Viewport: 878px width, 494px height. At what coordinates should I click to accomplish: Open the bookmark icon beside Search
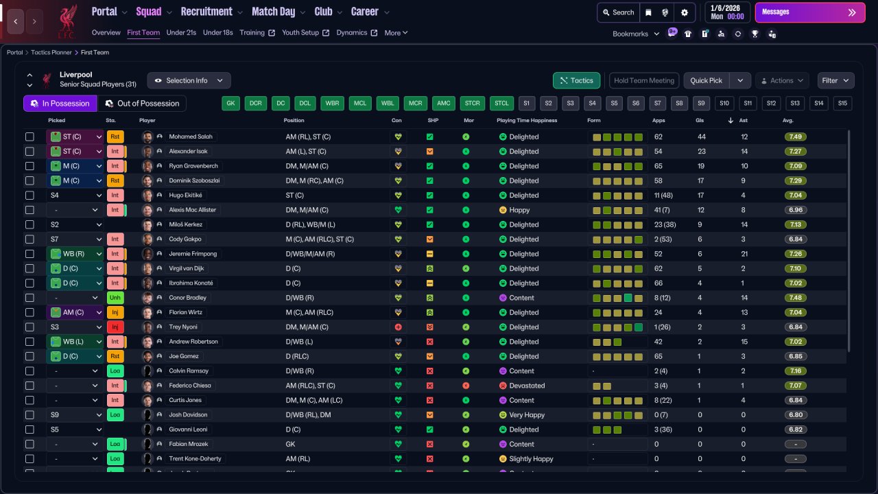point(648,12)
